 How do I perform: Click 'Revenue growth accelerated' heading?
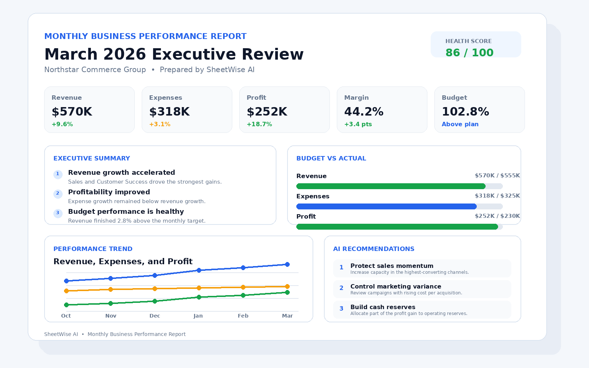[121, 173]
